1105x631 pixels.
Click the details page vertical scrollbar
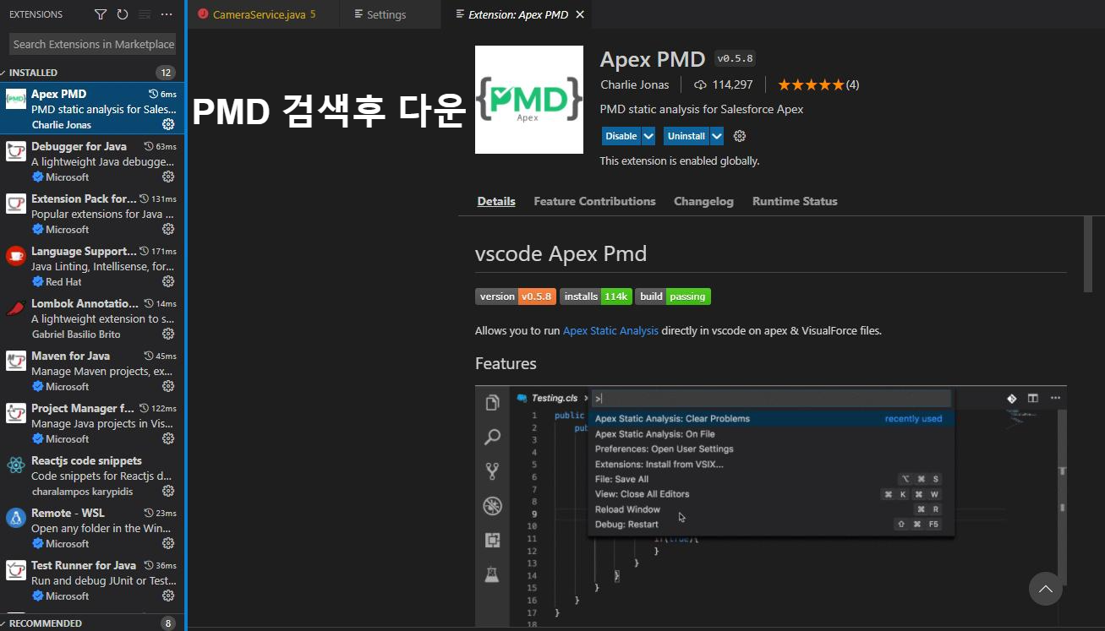coord(1088,255)
